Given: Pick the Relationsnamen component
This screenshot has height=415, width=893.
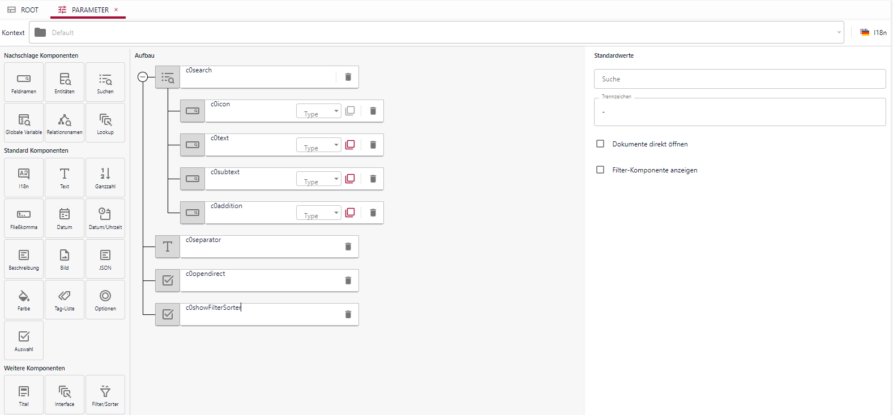Looking at the screenshot, I should point(65,123).
